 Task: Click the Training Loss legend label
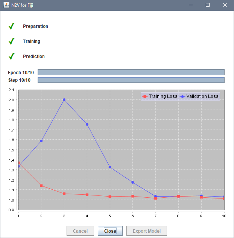(x=163, y=96)
